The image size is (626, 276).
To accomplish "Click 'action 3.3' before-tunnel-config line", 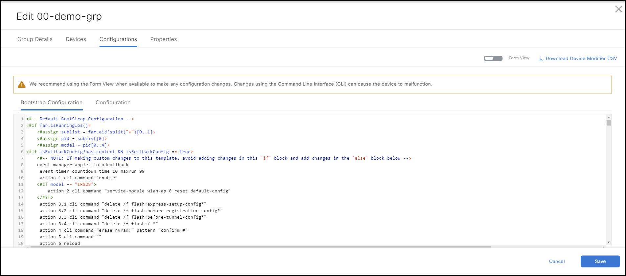I will click(x=123, y=217).
